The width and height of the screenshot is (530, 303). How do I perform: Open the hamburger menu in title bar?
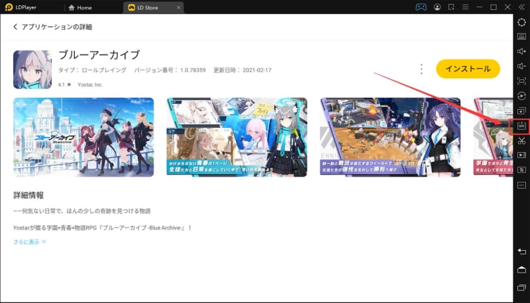tap(466, 7)
